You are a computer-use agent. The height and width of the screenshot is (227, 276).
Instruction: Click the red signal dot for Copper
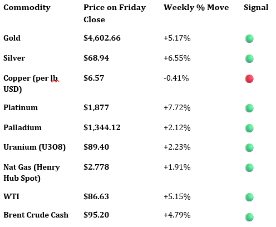(x=249, y=78)
